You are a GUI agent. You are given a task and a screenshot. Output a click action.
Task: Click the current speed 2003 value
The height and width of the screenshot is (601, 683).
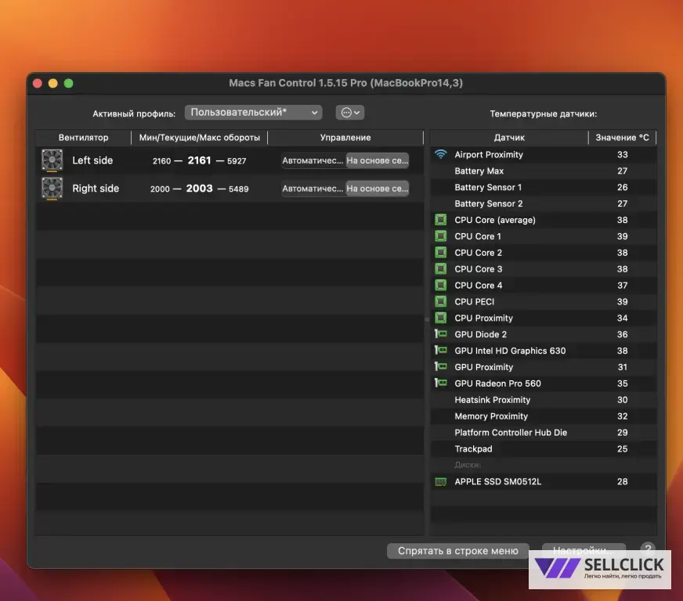[200, 189]
